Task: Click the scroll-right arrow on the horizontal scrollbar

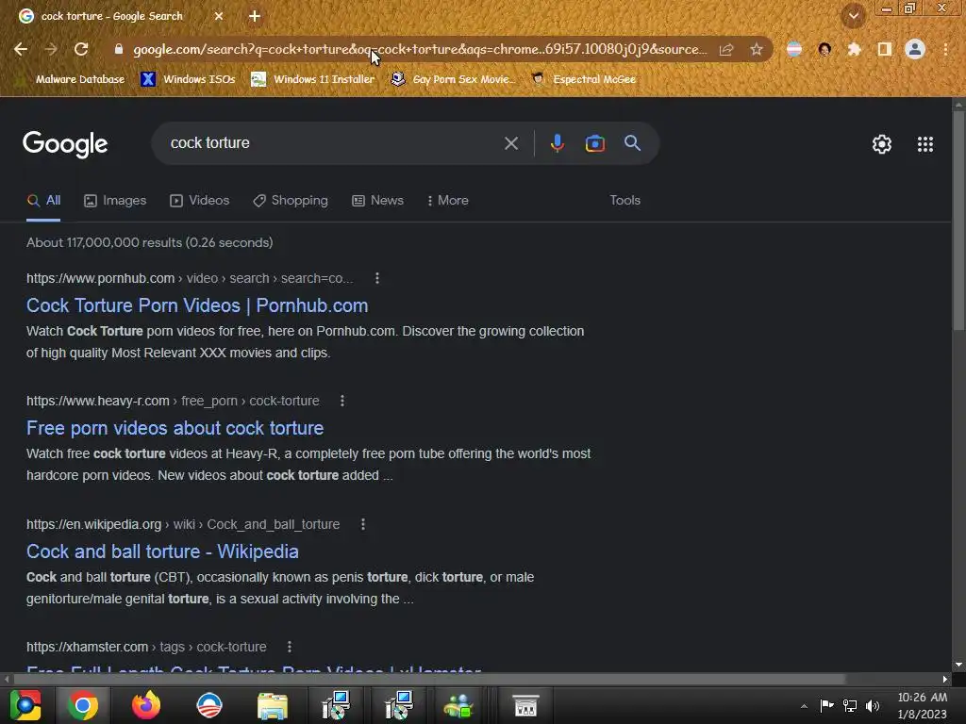Action: click(x=945, y=679)
